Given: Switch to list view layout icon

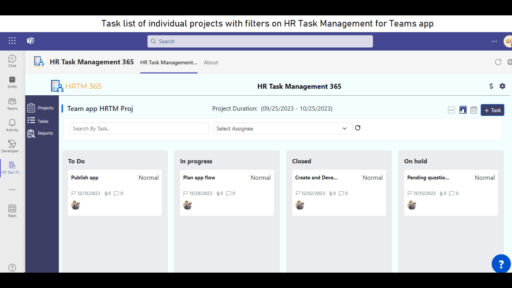Looking at the screenshot, I should tap(451, 110).
